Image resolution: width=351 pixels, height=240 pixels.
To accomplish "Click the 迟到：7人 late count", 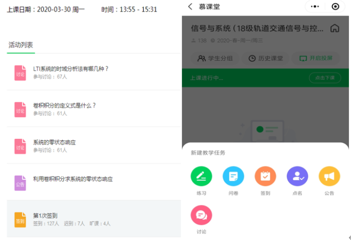I will pyautogui.click(x=74, y=223).
